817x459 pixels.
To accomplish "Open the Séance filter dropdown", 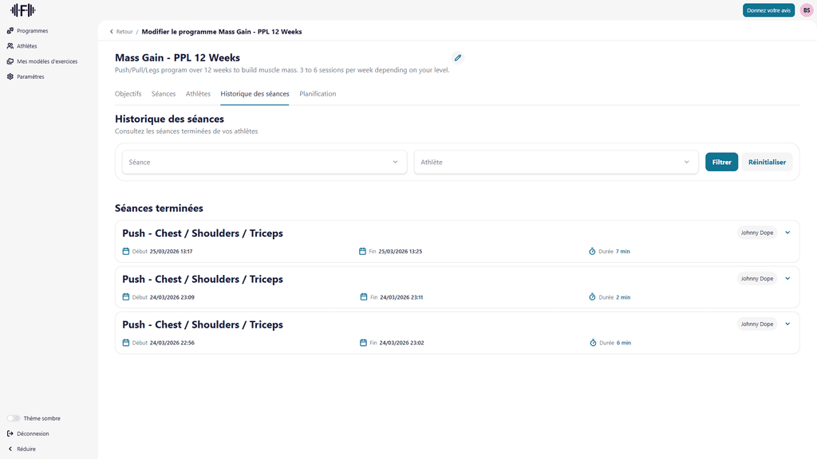I will coord(264,162).
